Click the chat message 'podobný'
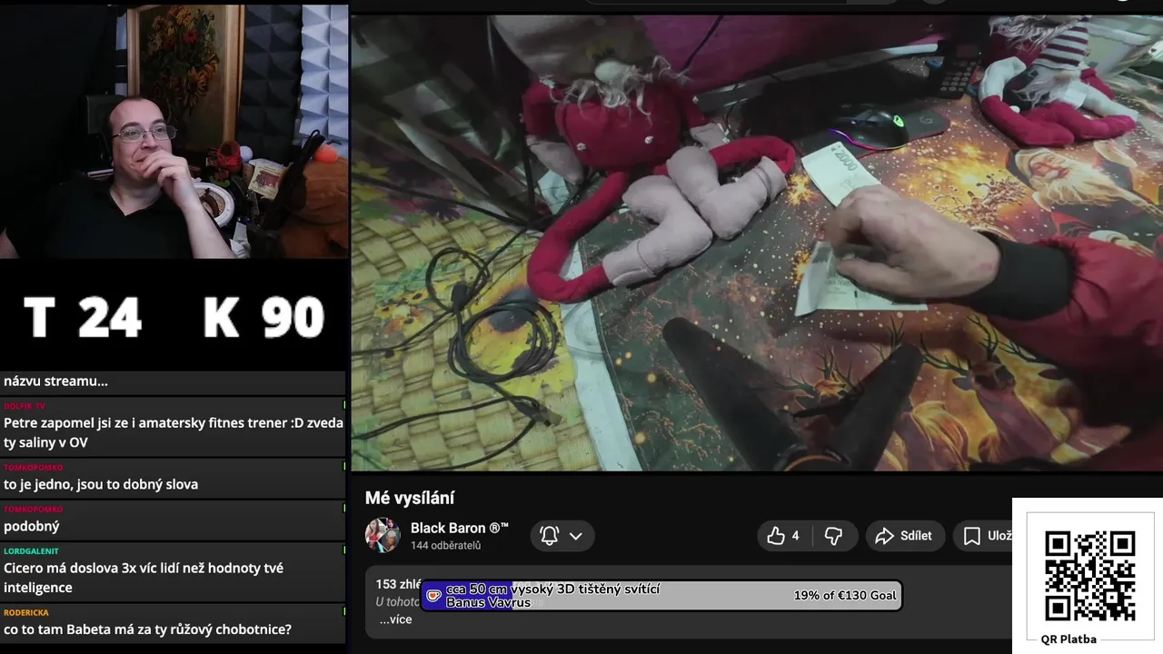Viewport: 1163px width, 654px height. click(173, 520)
